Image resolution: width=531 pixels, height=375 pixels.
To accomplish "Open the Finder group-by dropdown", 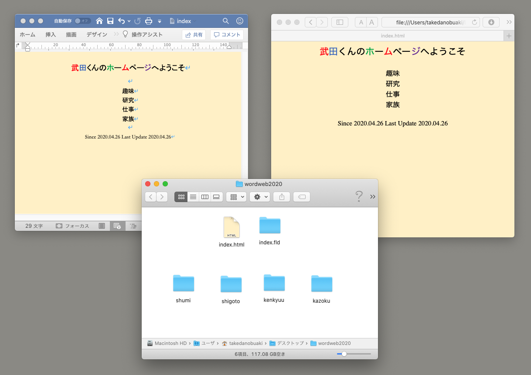I will click(x=236, y=197).
